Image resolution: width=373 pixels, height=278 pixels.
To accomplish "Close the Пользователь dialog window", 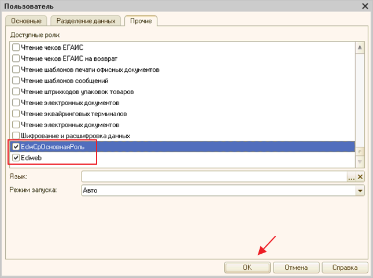I will 364,6.
